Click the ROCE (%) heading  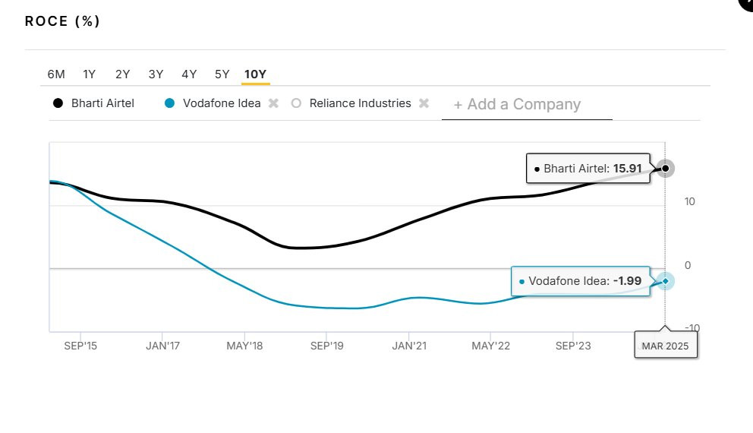62,21
